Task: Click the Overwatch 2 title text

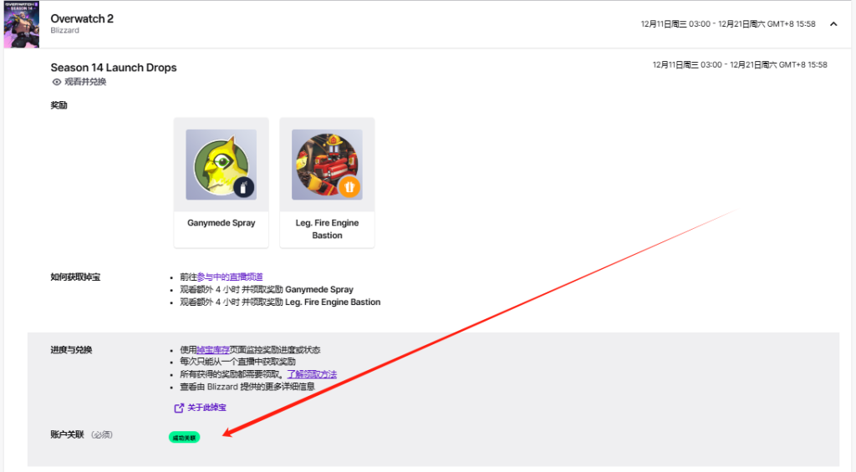Action: click(x=82, y=18)
